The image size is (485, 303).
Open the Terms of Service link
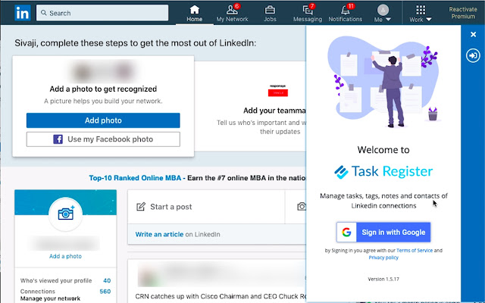pyautogui.click(x=416, y=250)
